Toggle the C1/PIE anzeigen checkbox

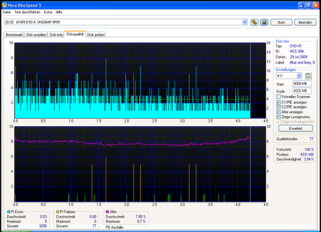point(278,102)
